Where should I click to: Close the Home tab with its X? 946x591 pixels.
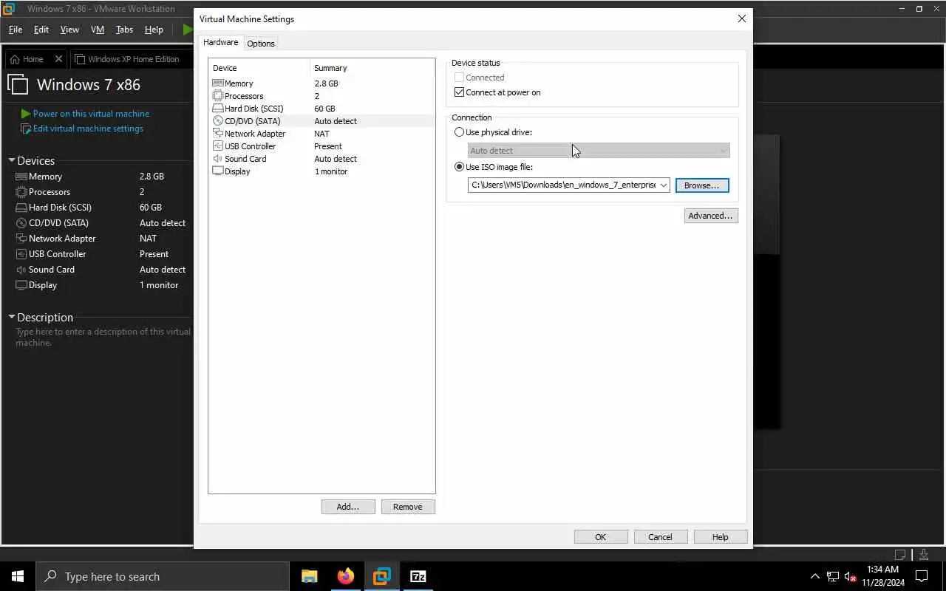point(58,59)
